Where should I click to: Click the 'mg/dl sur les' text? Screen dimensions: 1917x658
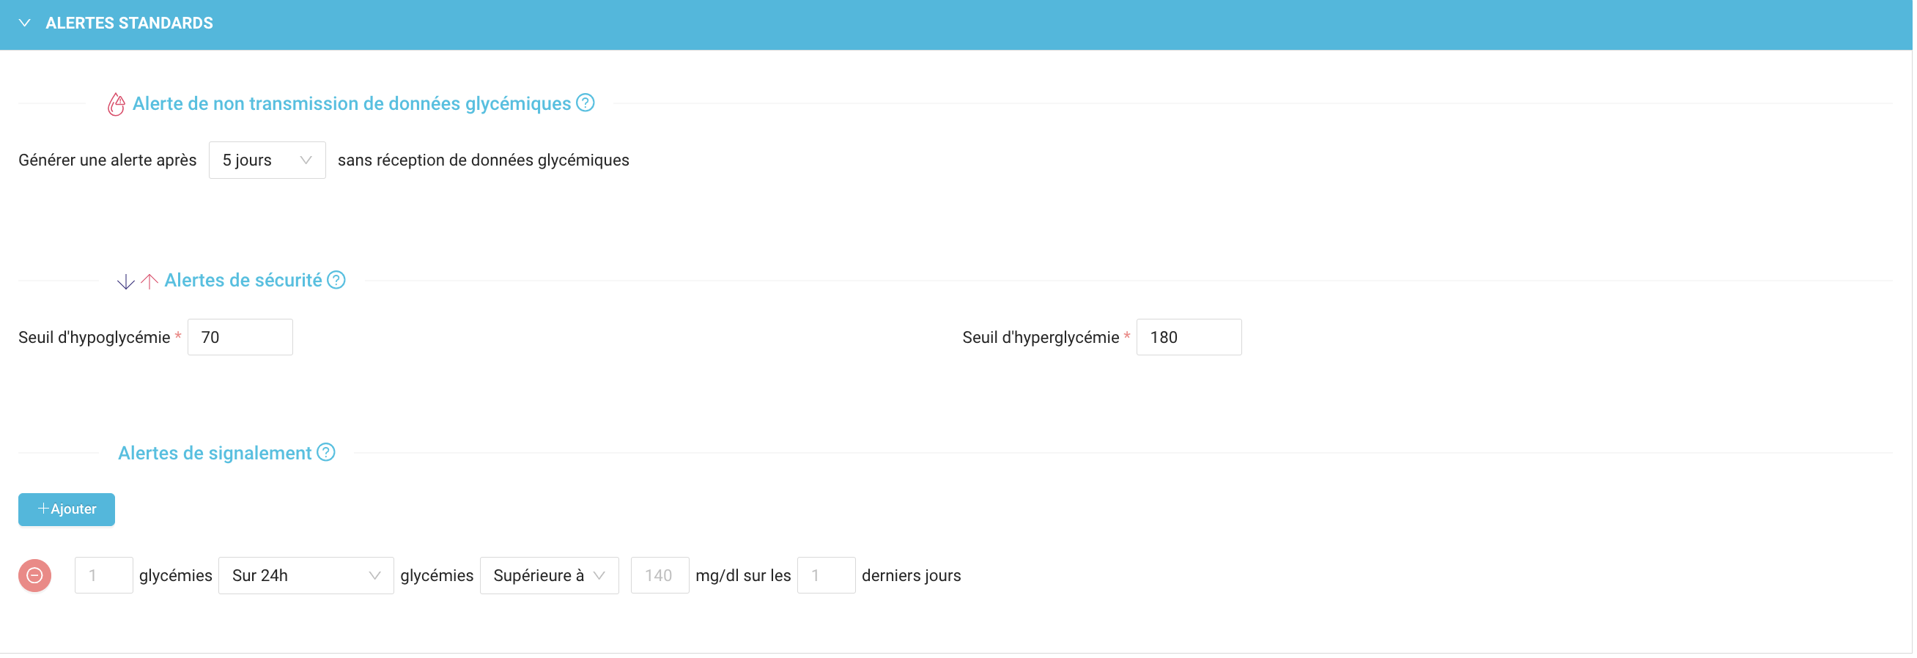[x=745, y=577]
